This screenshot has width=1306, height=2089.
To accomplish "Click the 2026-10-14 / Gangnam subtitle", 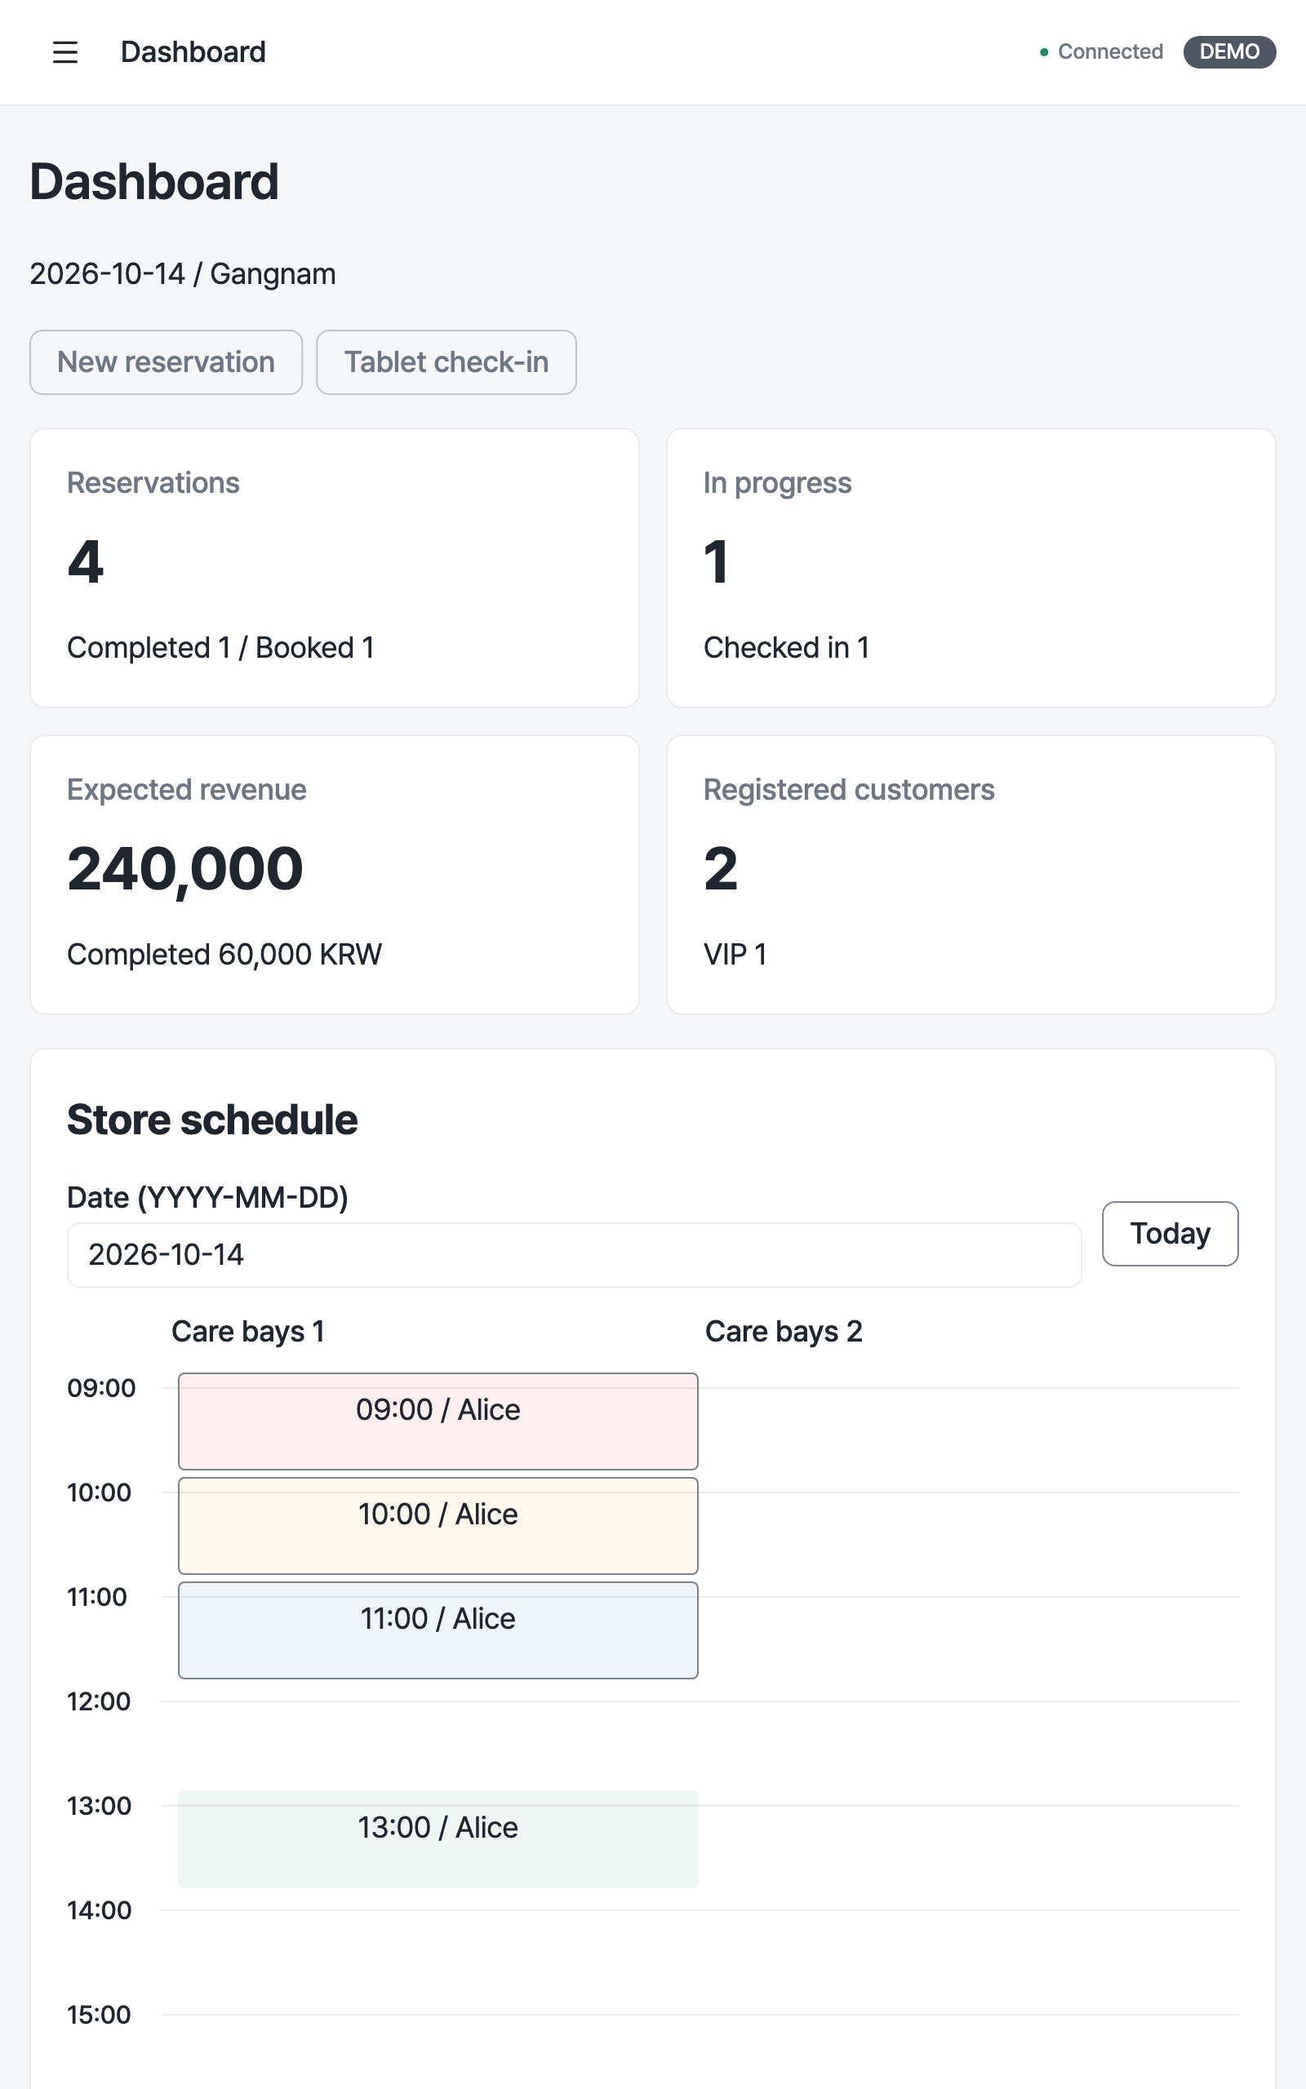I will click(x=182, y=273).
